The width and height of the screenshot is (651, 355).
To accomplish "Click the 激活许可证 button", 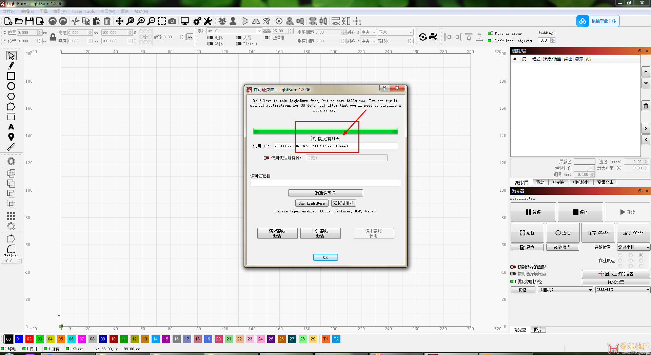I will (x=325, y=193).
